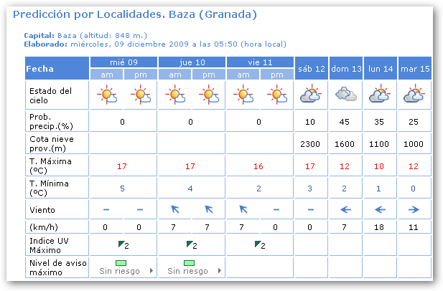Click the Thursday afternoon sky icon
443x291 pixels.
tap(208, 95)
